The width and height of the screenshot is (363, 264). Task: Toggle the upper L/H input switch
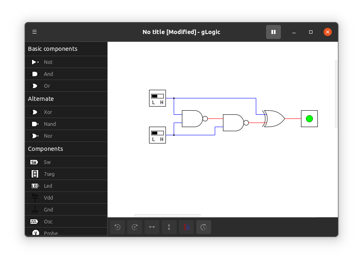[x=157, y=98]
